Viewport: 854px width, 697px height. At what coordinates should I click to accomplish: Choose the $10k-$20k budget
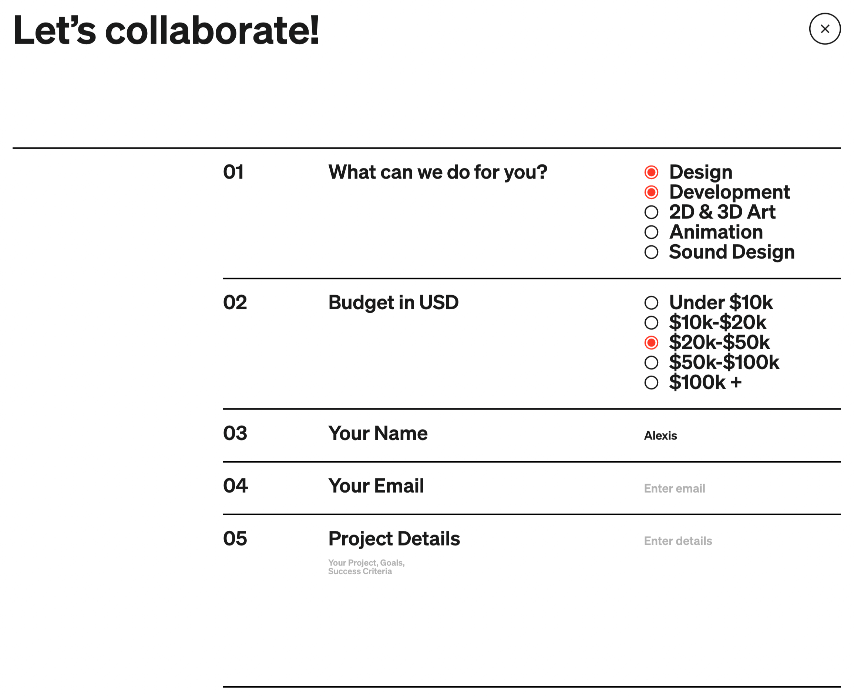651,322
